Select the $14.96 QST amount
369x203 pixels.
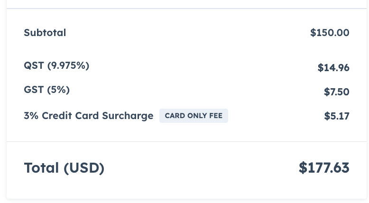[333, 68]
